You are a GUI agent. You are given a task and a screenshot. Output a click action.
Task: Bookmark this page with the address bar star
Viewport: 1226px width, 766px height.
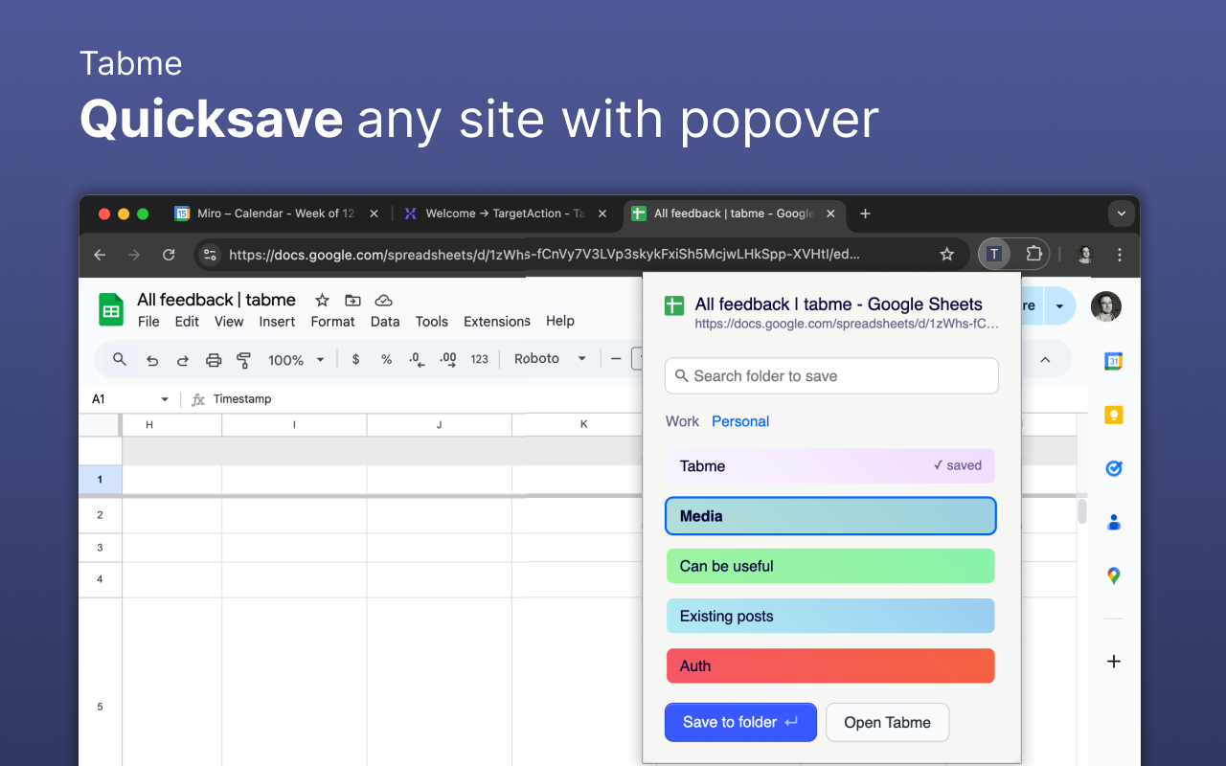pos(947,255)
